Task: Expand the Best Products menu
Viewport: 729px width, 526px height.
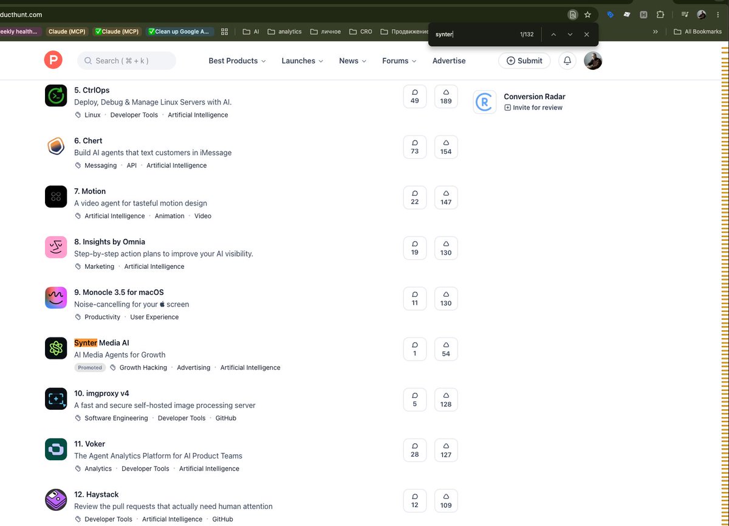Action: click(238, 61)
